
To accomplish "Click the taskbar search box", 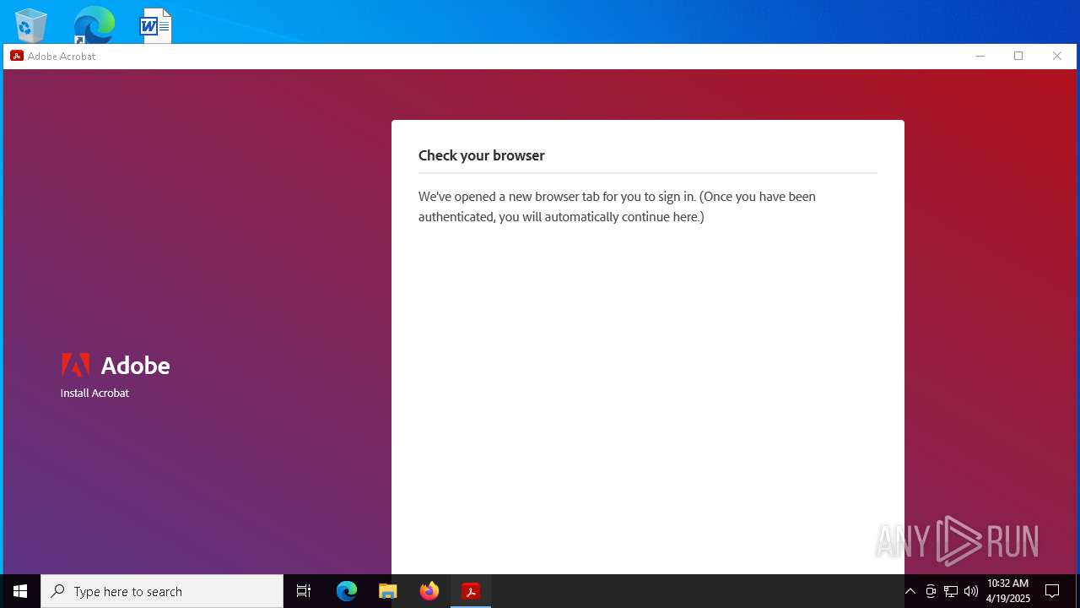I will click(162, 591).
